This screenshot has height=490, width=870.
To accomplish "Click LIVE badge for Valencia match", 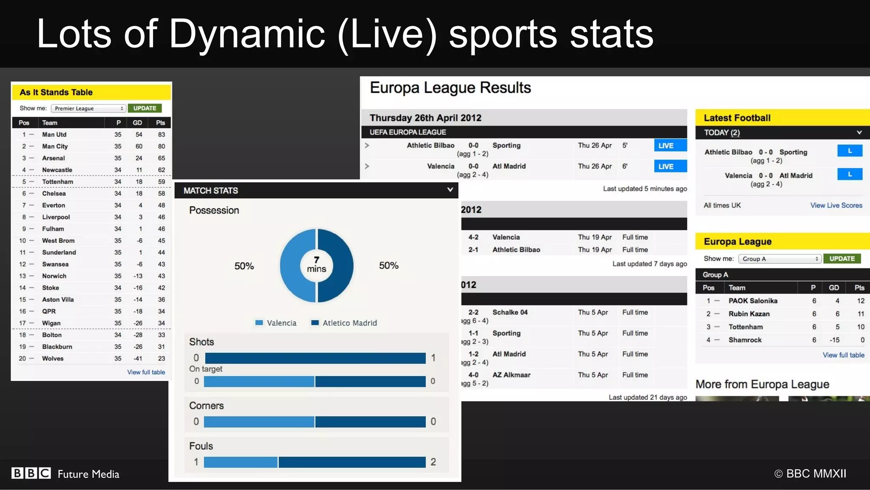I will click(670, 166).
